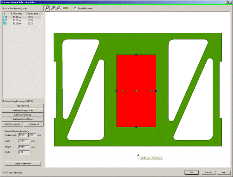Screen dimensions: 233x177
Task: Click Remove selected button
Action: point(12,124)
